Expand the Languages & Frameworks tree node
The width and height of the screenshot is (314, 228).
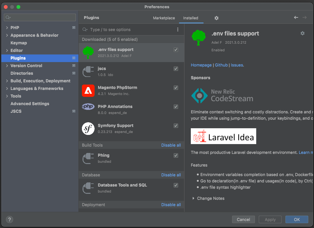pyautogui.click(x=7, y=89)
